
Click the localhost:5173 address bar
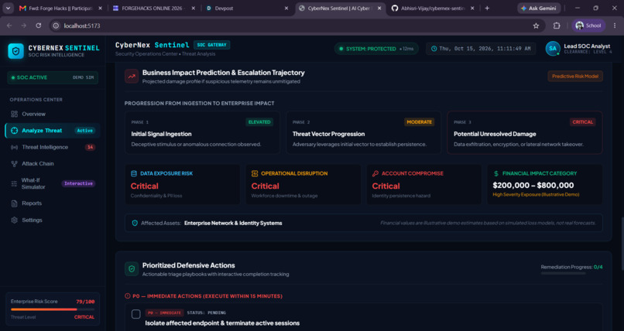click(x=297, y=26)
